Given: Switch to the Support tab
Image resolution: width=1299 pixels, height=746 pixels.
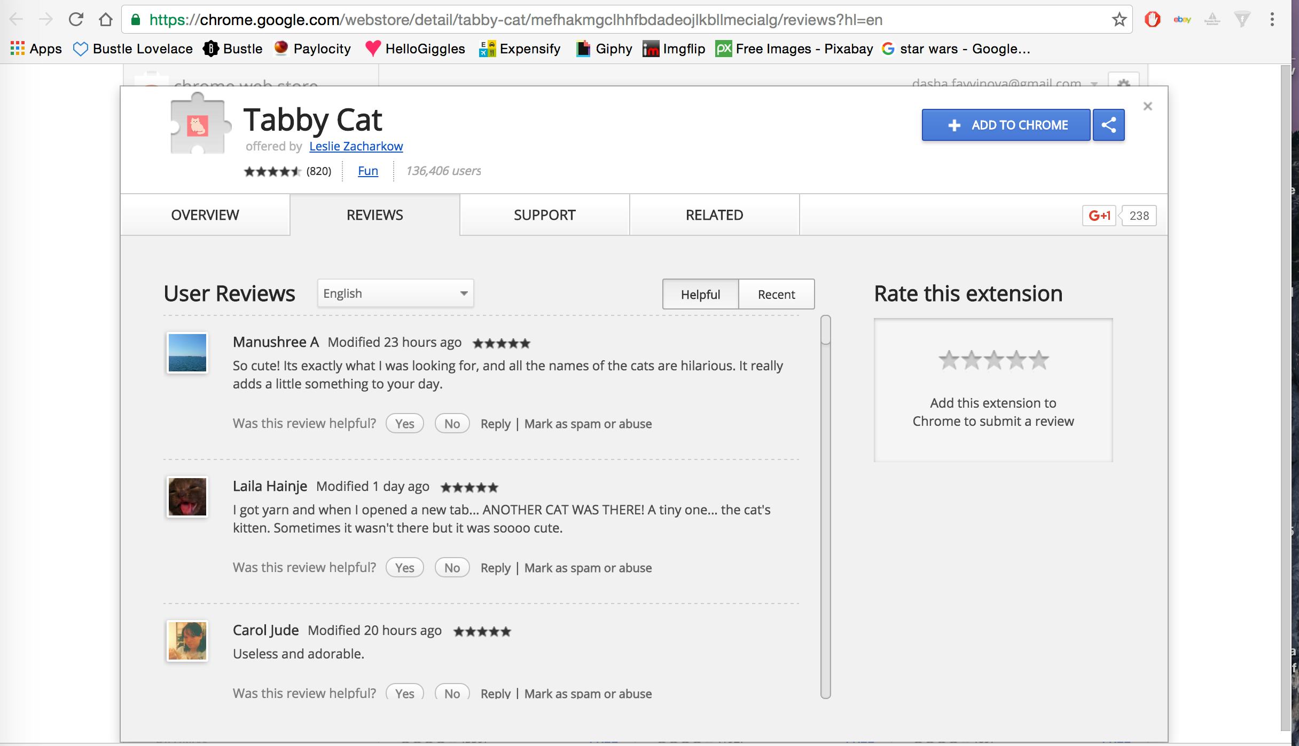Looking at the screenshot, I should pyautogui.click(x=544, y=215).
